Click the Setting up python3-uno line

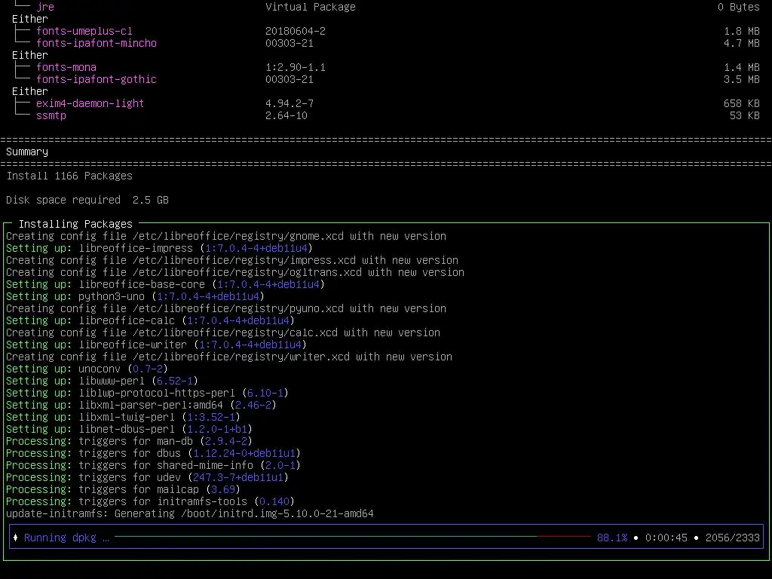coord(136,296)
